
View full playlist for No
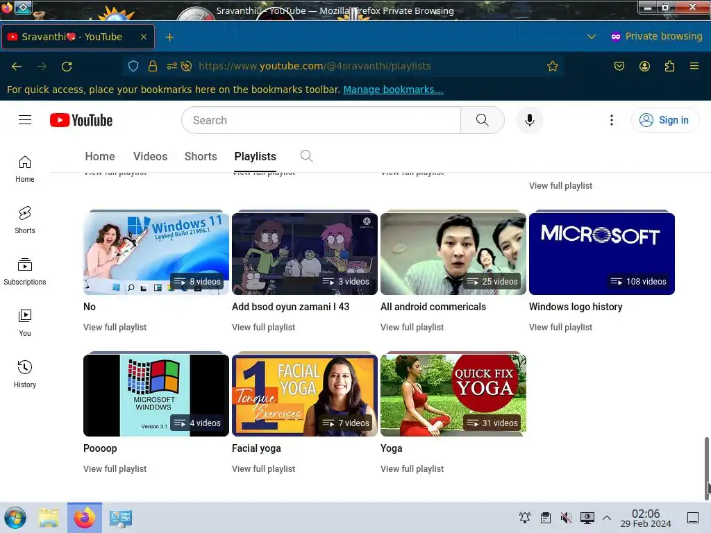pyautogui.click(x=115, y=328)
